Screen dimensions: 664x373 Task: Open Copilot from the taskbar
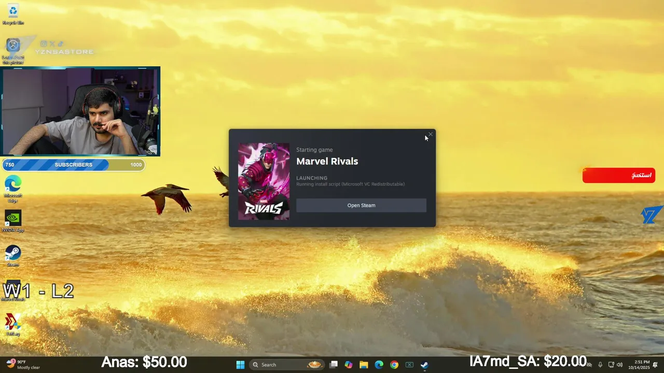(x=349, y=365)
